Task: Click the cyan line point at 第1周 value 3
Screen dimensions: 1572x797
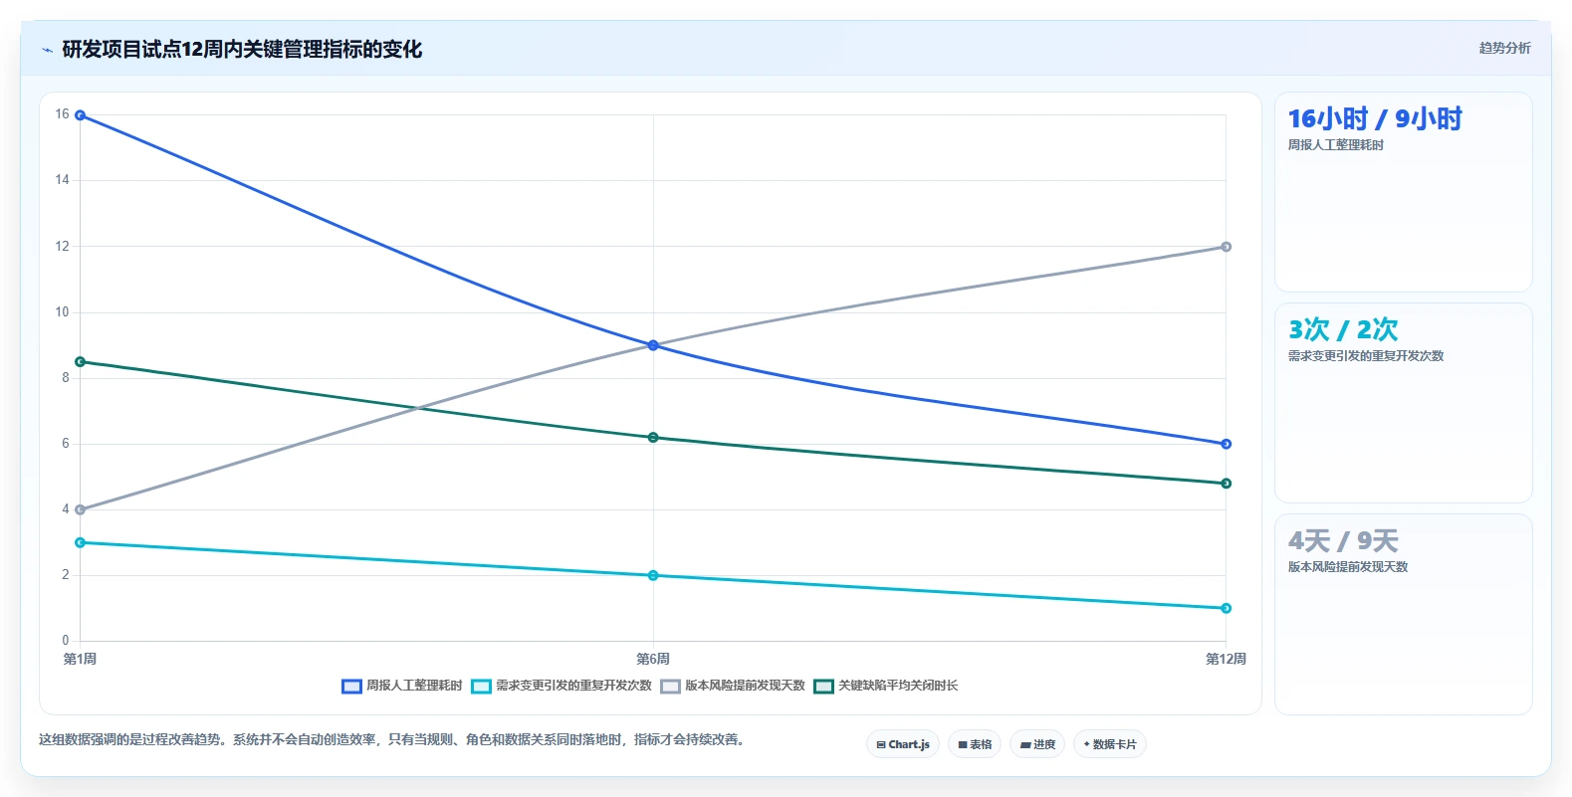Action: (81, 542)
